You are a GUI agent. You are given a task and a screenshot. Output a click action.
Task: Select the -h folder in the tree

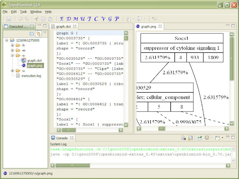23,45
